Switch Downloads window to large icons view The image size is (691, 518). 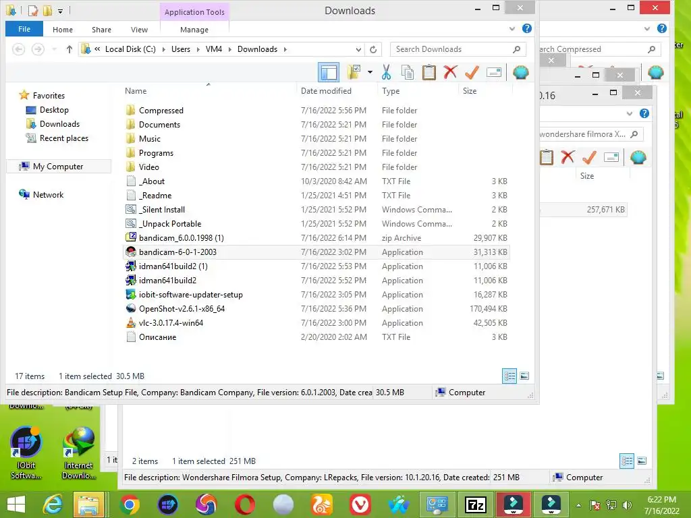524,376
